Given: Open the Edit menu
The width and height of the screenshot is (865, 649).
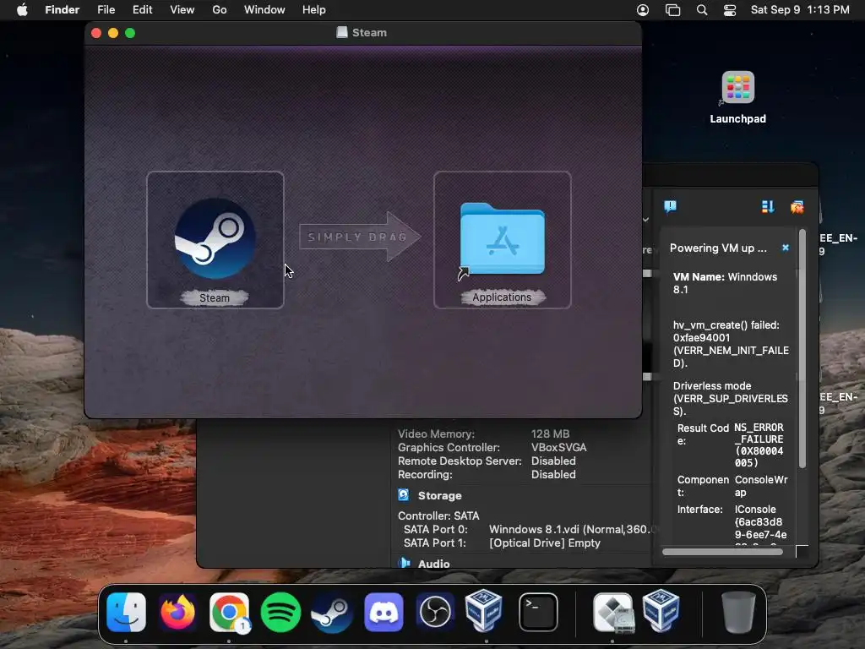Looking at the screenshot, I should pos(142,10).
